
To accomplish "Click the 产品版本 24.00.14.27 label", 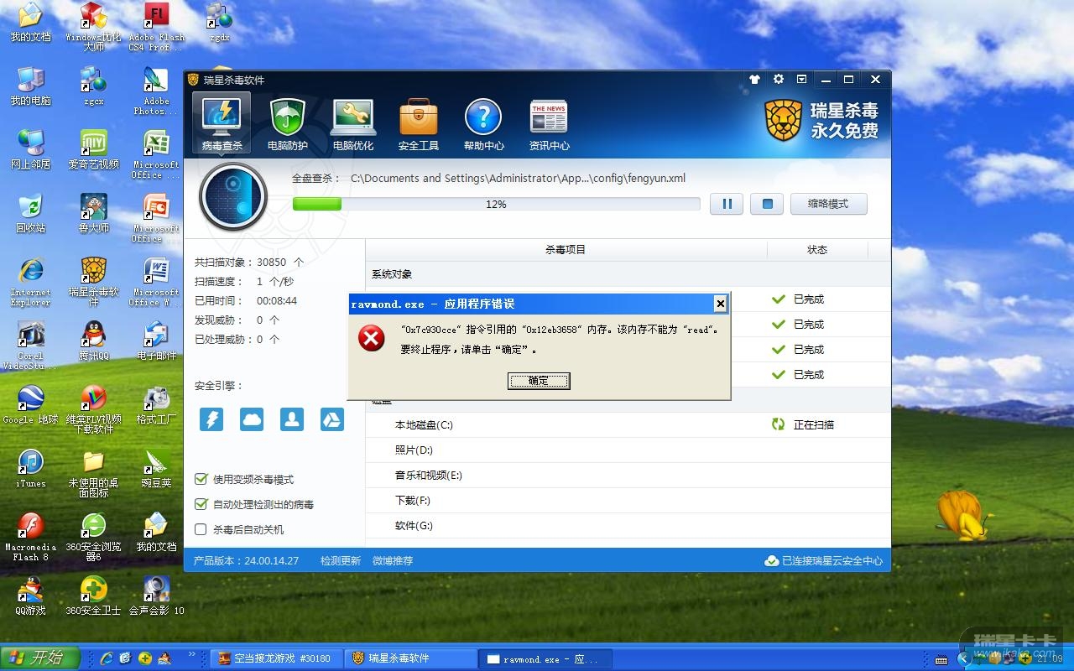I will 247,560.
